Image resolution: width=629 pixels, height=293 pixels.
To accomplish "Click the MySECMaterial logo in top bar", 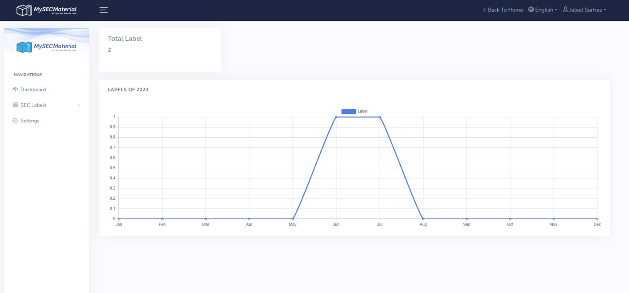I will point(47,10).
